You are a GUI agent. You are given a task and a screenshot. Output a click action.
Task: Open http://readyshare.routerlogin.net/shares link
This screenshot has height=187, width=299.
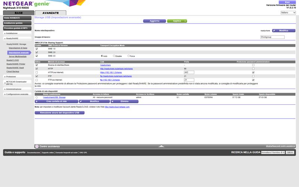coord(117,69)
